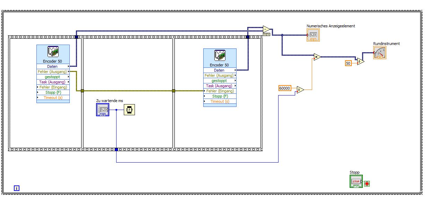Click the error wire tunnel after first frame
This screenshot has height=201, width=428.
pyautogui.click(x=82, y=91)
